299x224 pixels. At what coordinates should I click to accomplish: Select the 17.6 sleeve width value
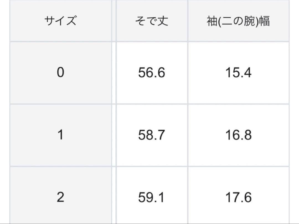[238, 197]
